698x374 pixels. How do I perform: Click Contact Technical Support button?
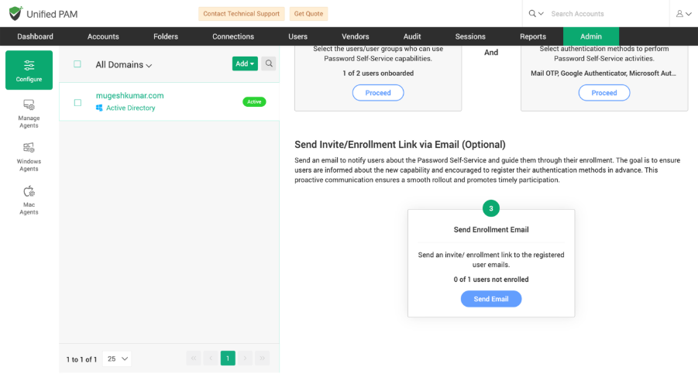[241, 14]
